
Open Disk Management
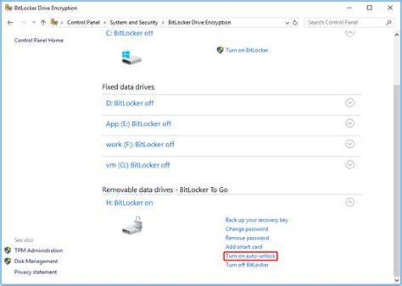tap(36, 261)
